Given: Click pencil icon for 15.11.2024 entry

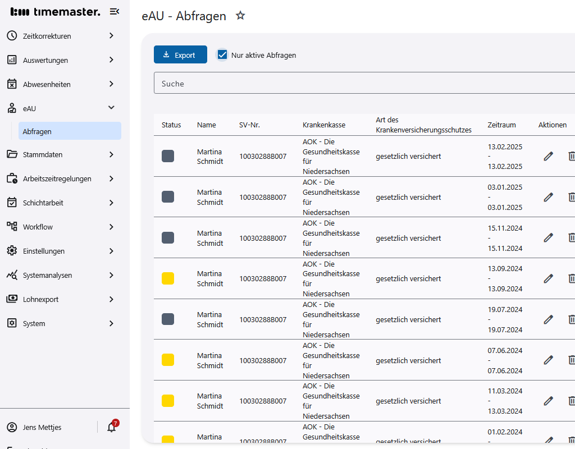Looking at the screenshot, I should coord(548,238).
